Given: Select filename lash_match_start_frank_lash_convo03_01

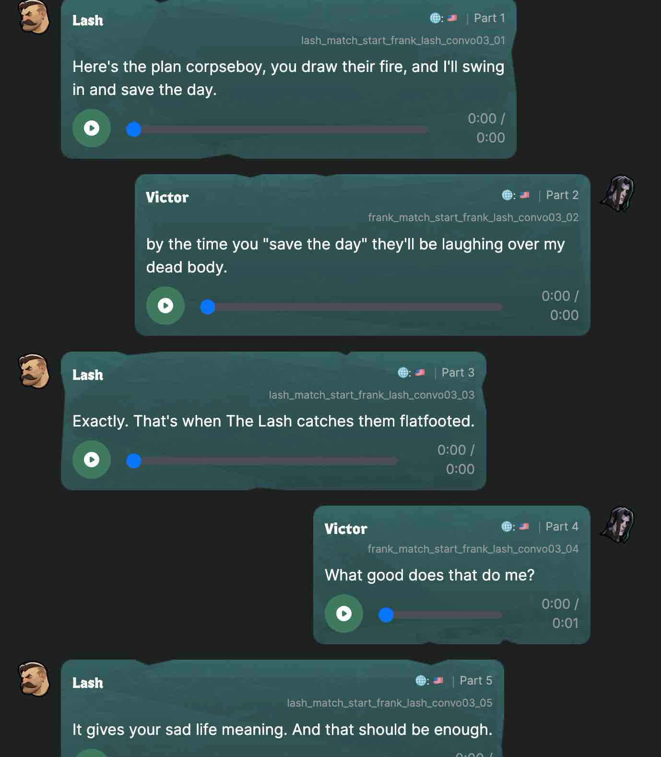Looking at the screenshot, I should (x=403, y=41).
